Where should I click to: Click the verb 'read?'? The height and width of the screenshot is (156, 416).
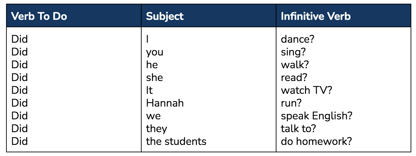click(294, 78)
